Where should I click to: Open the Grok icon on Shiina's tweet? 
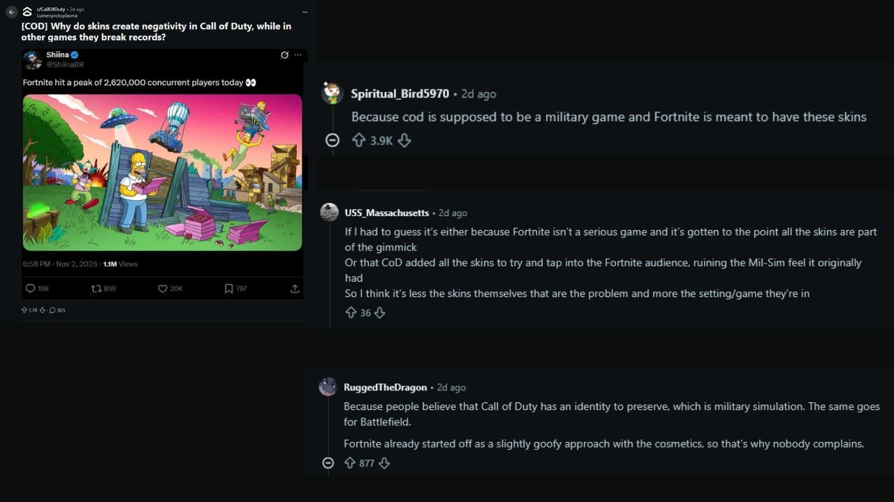click(x=284, y=55)
